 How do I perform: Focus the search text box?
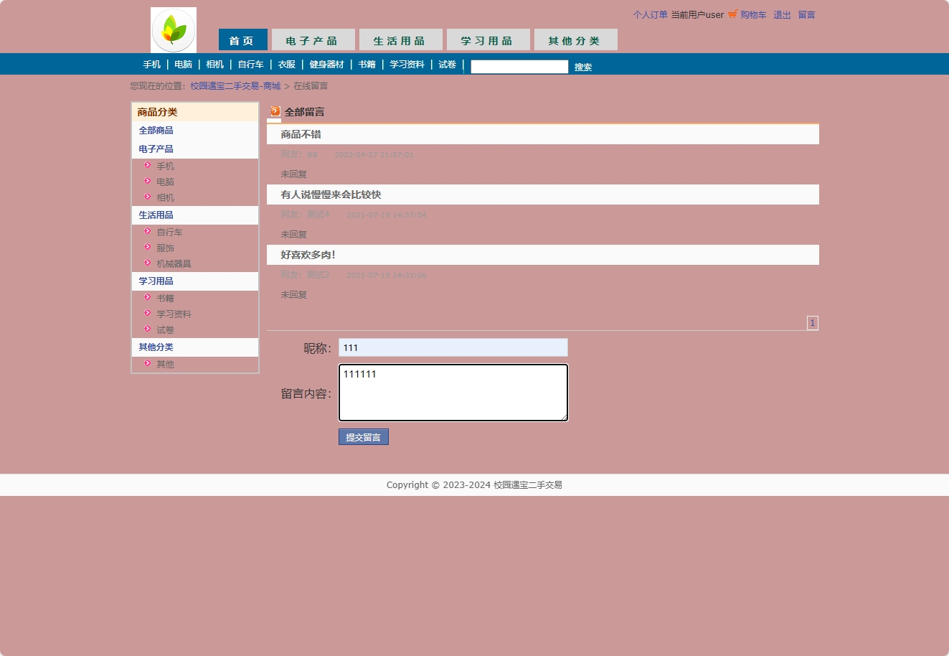pos(519,67)
